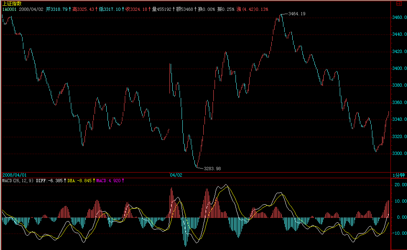Screen dimensions: 407x250
Task: Select the high price 高3325.43 readout
Action: click(x=84, y=9)
